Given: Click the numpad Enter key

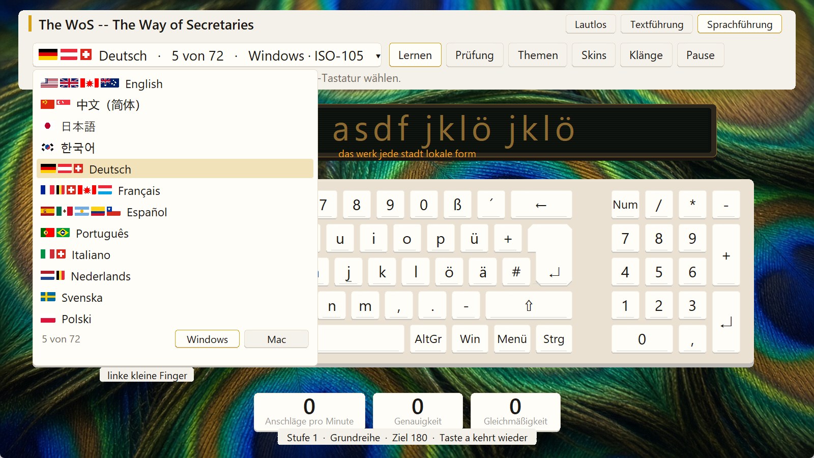Looking at the screenshot, I should coord(726,322).
